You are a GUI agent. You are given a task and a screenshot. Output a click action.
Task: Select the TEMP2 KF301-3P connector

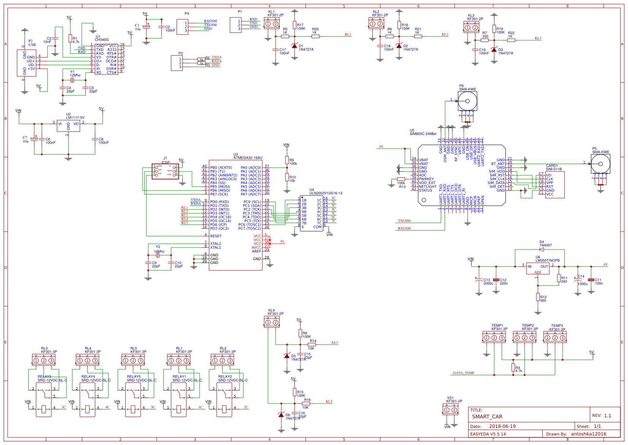(525, 337)
